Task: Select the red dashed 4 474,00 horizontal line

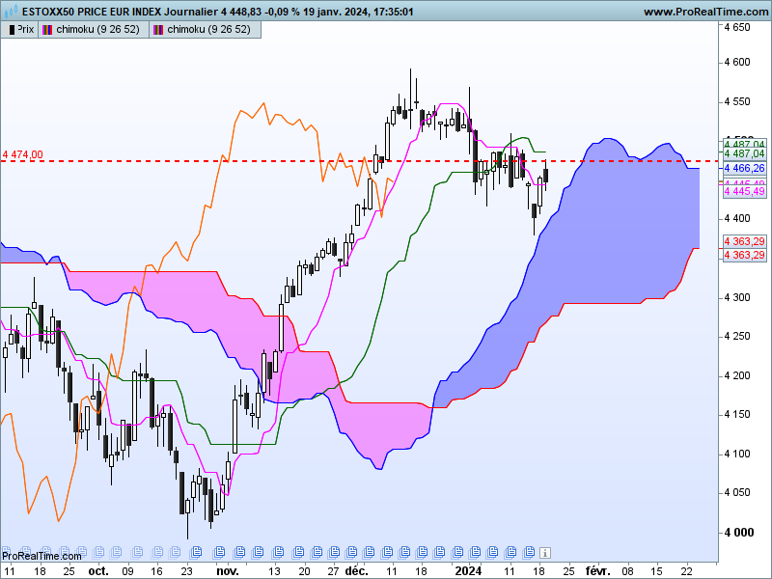Action: pos(358,161)
